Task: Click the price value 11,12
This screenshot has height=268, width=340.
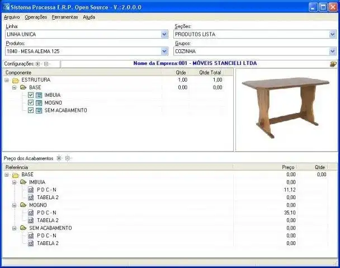Action: pos(290,190)
